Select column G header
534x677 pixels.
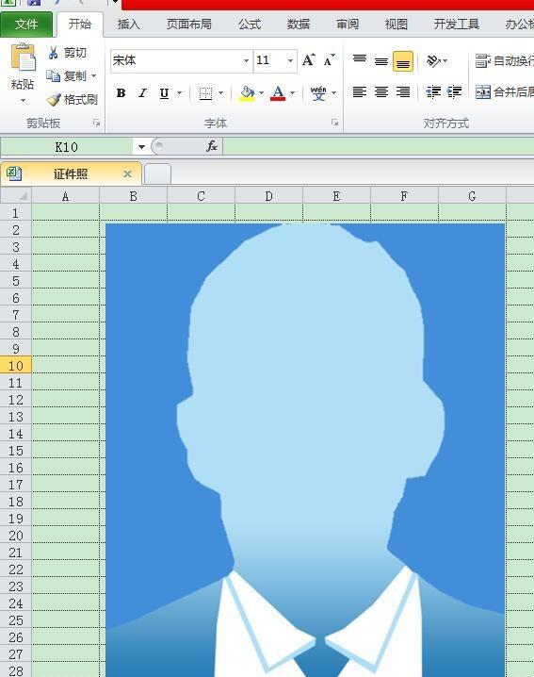click(x=473, y=196)
